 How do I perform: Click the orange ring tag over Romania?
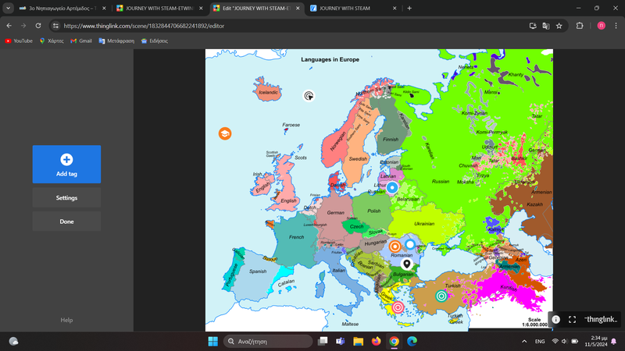[395, 246]
